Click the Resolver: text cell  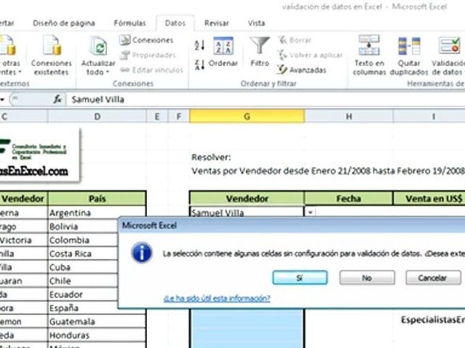[x=211, y=157]
